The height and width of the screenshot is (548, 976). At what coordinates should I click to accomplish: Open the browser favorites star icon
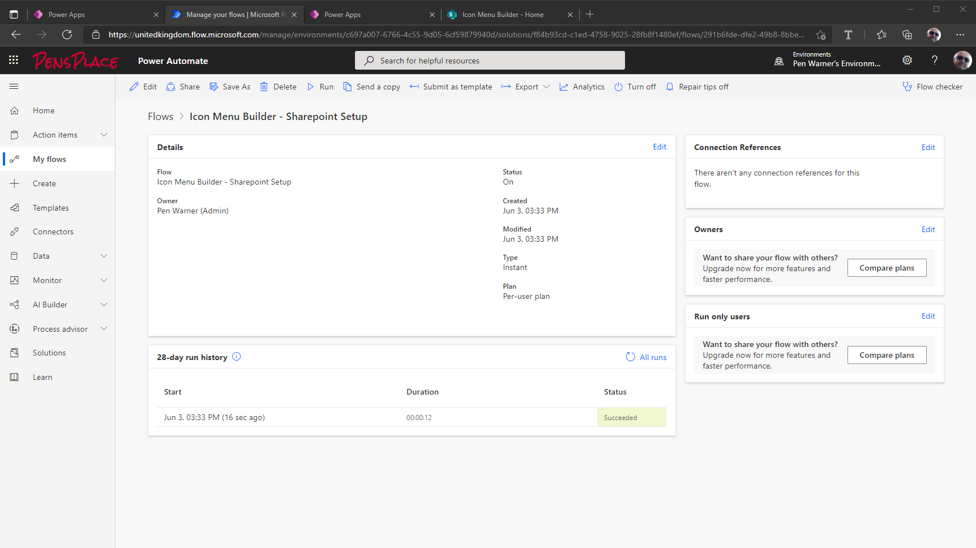881,35
